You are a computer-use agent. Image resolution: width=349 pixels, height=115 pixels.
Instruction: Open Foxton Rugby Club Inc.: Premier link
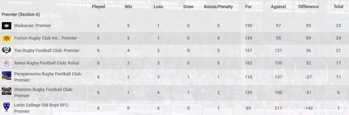point(45,38)
